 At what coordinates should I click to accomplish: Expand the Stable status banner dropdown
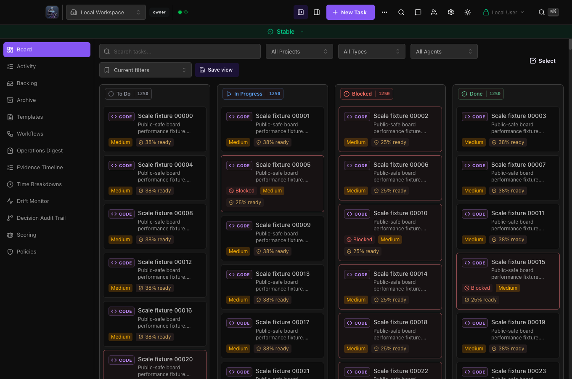coord(286,32)
